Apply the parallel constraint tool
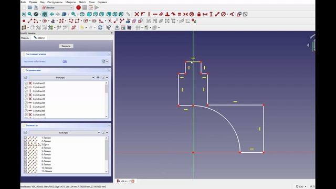Image resolution: width=336 pixels, height=189 pixels. 161,14
